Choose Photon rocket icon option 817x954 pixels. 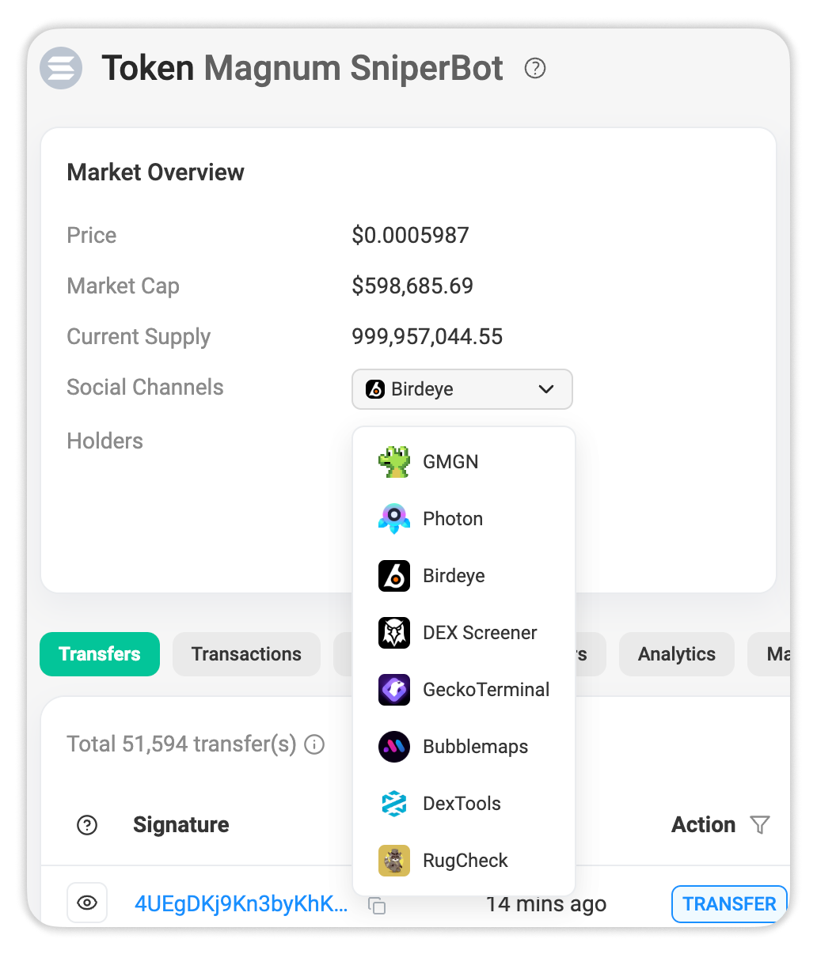point(393,519)
